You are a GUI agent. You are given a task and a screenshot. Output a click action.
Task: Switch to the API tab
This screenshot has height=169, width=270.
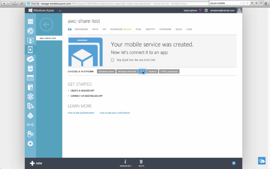pos(104,29)
